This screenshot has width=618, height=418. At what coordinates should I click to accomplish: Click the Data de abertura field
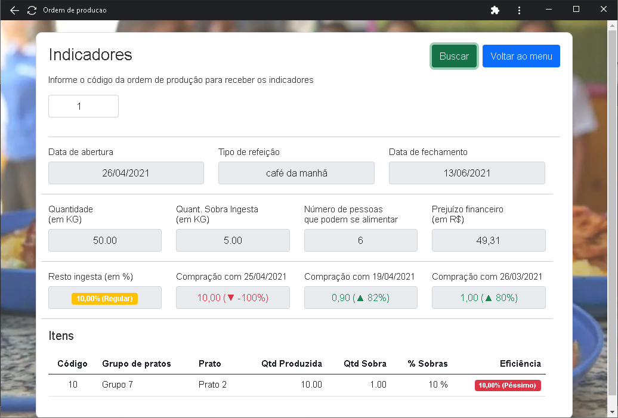click(x=126, y=173)
